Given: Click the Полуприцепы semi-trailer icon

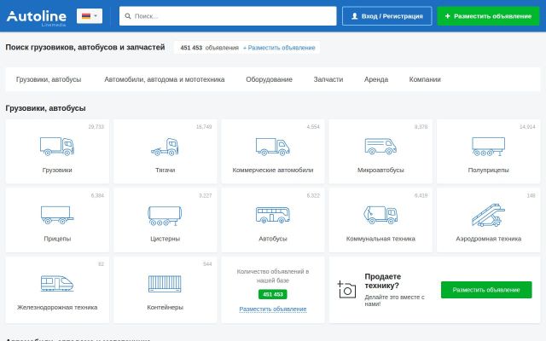Looking at the screenshot, I should click(488, 146).
